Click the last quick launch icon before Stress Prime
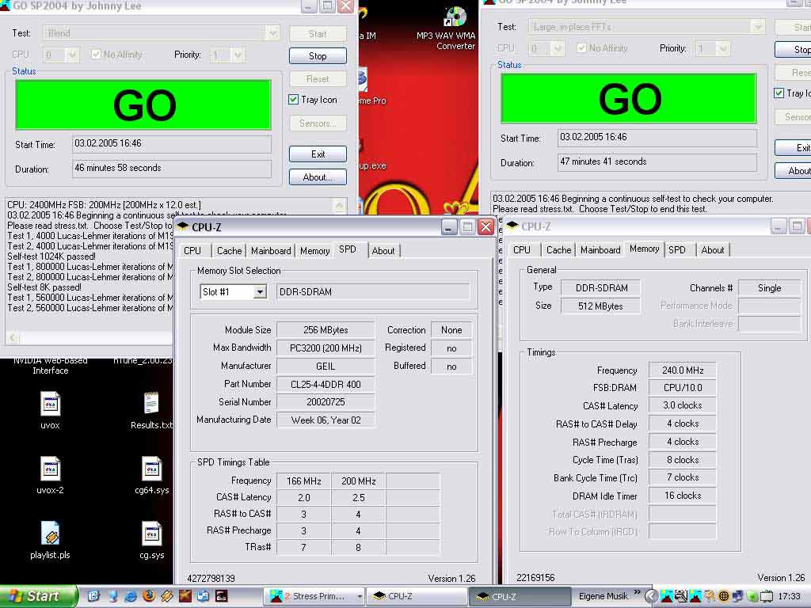The height and width of the screenshot is (608, 811). pos(222,596)
